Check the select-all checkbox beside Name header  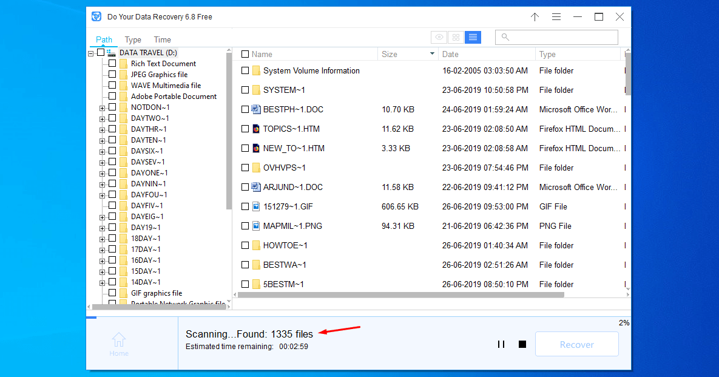pyautogui.click(x=245, y=54)
